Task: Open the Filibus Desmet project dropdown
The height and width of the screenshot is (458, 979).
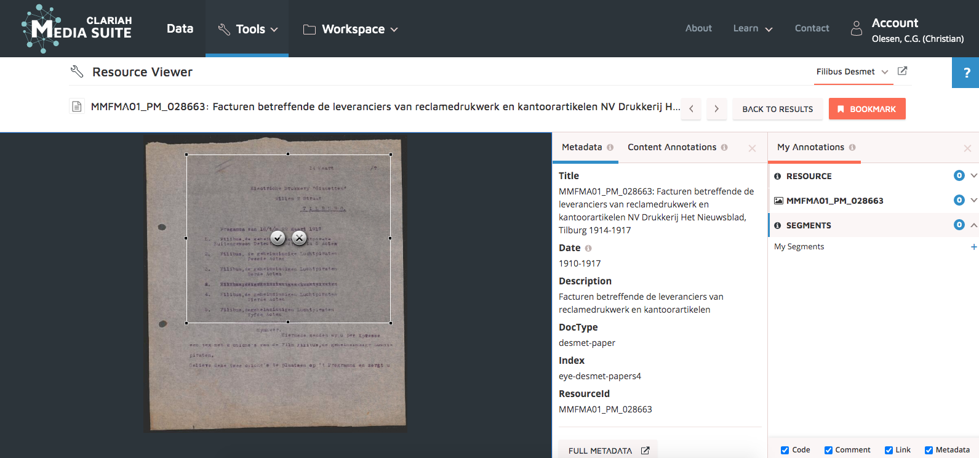Action: [852, 72]
